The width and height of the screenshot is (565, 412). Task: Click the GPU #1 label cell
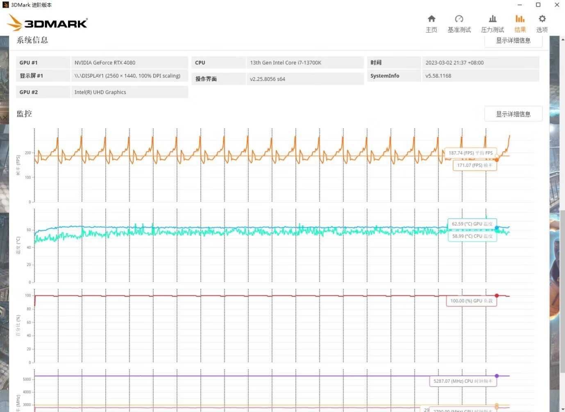(43, 63)
